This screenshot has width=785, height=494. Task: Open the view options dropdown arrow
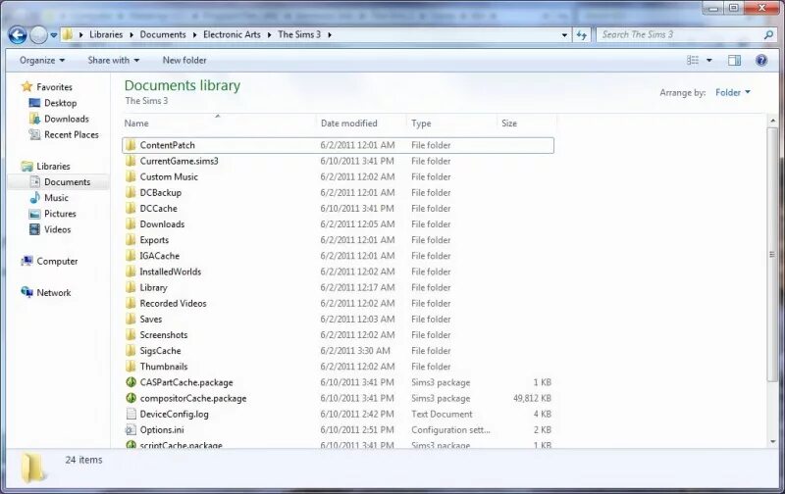pos(708,61)
